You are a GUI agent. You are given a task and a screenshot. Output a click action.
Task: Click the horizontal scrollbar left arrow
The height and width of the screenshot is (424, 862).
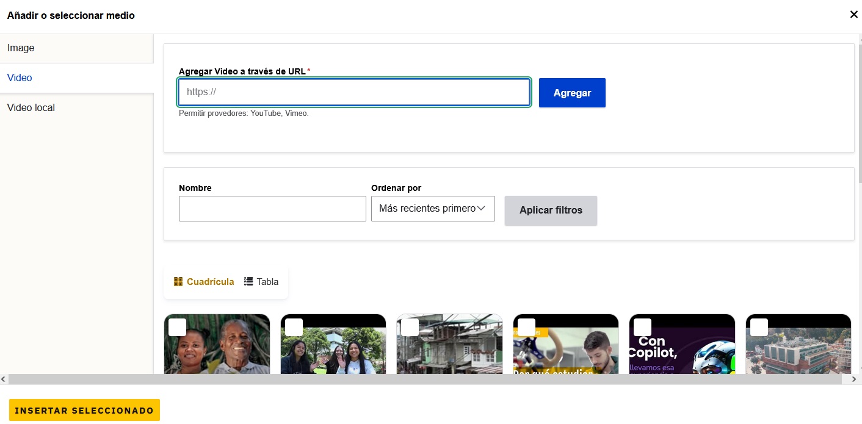pyautogui.click(x=4, y=379)
